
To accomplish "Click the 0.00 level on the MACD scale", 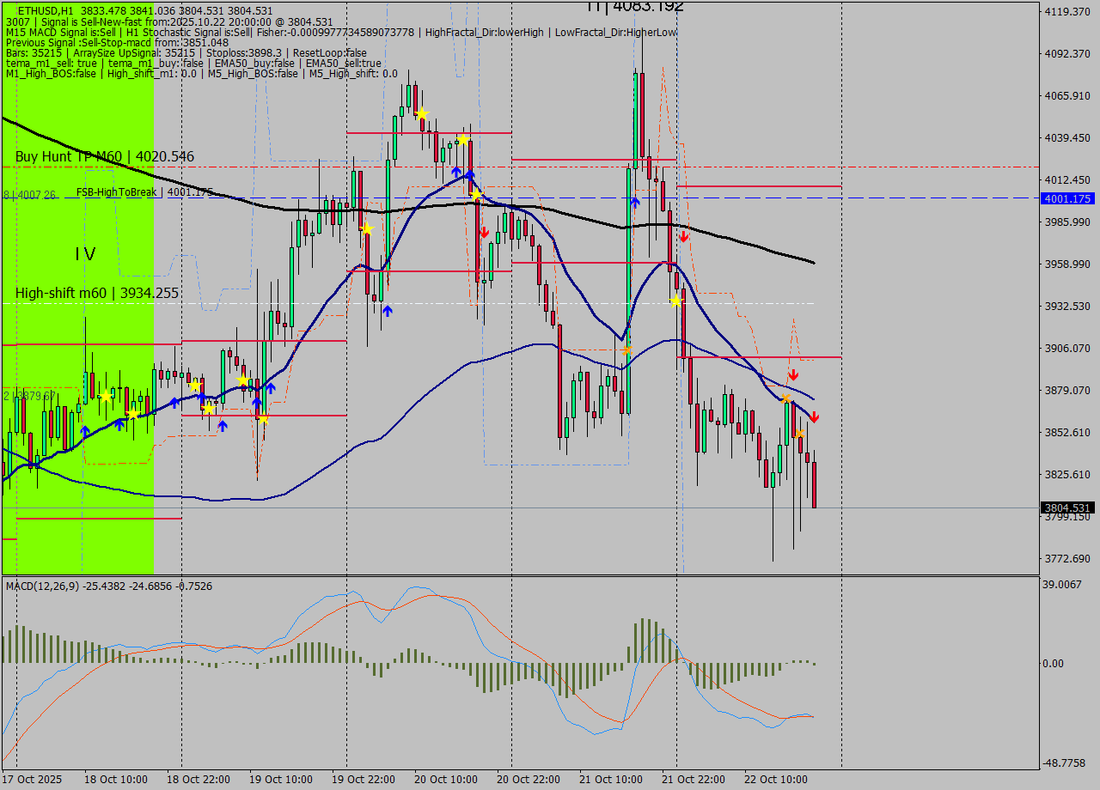I will (1053, 663).
